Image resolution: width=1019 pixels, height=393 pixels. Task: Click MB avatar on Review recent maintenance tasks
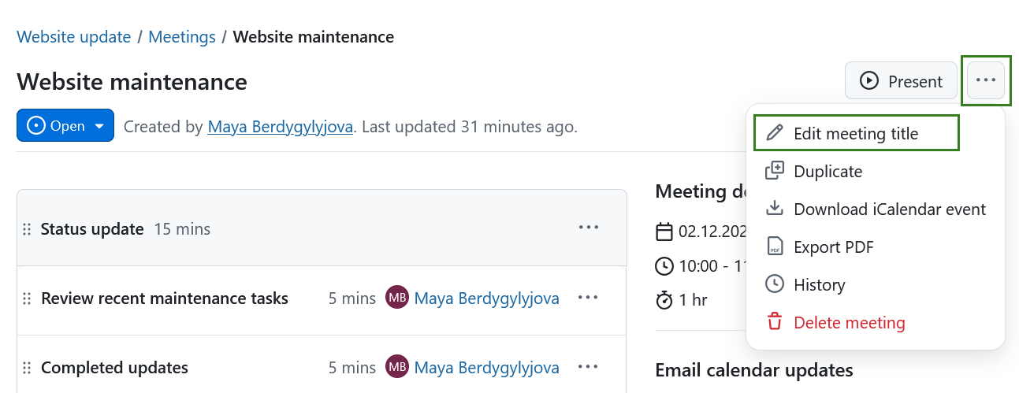[x=397, y=298]
